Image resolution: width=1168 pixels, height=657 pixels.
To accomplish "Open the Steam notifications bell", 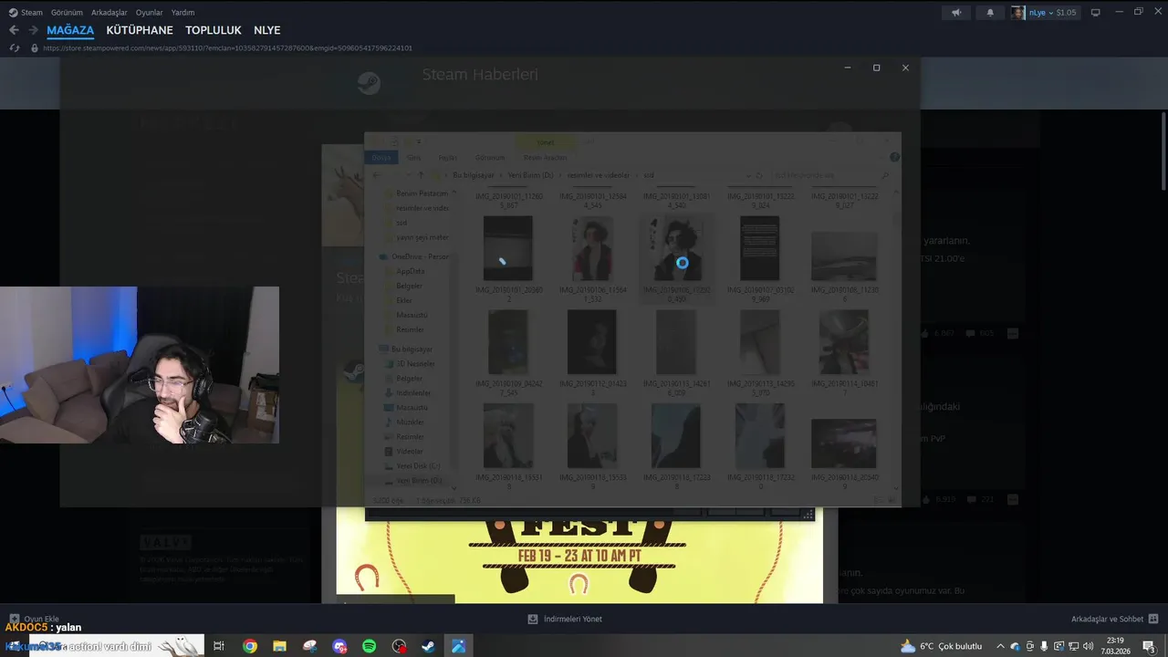I will pos(990,13).
